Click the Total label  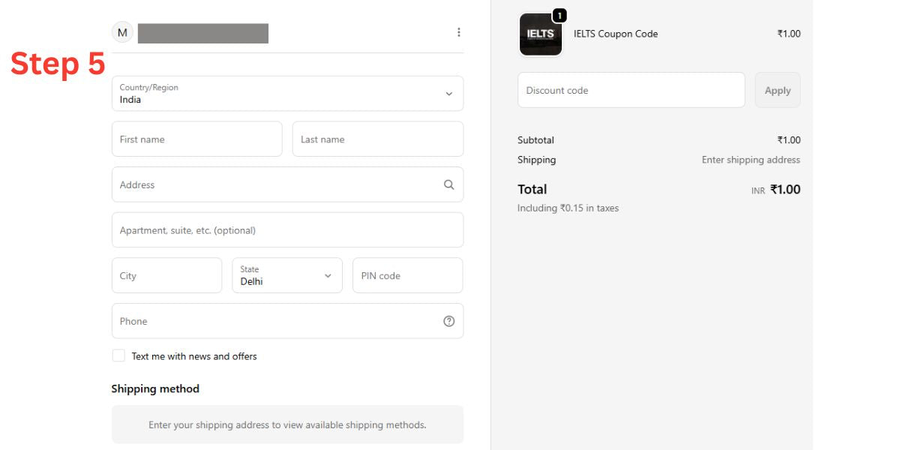pos(532,189)
